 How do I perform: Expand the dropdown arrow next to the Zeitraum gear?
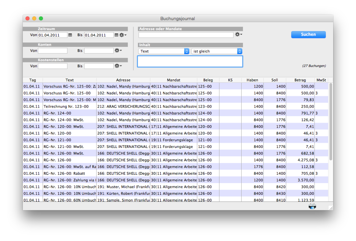125,35
